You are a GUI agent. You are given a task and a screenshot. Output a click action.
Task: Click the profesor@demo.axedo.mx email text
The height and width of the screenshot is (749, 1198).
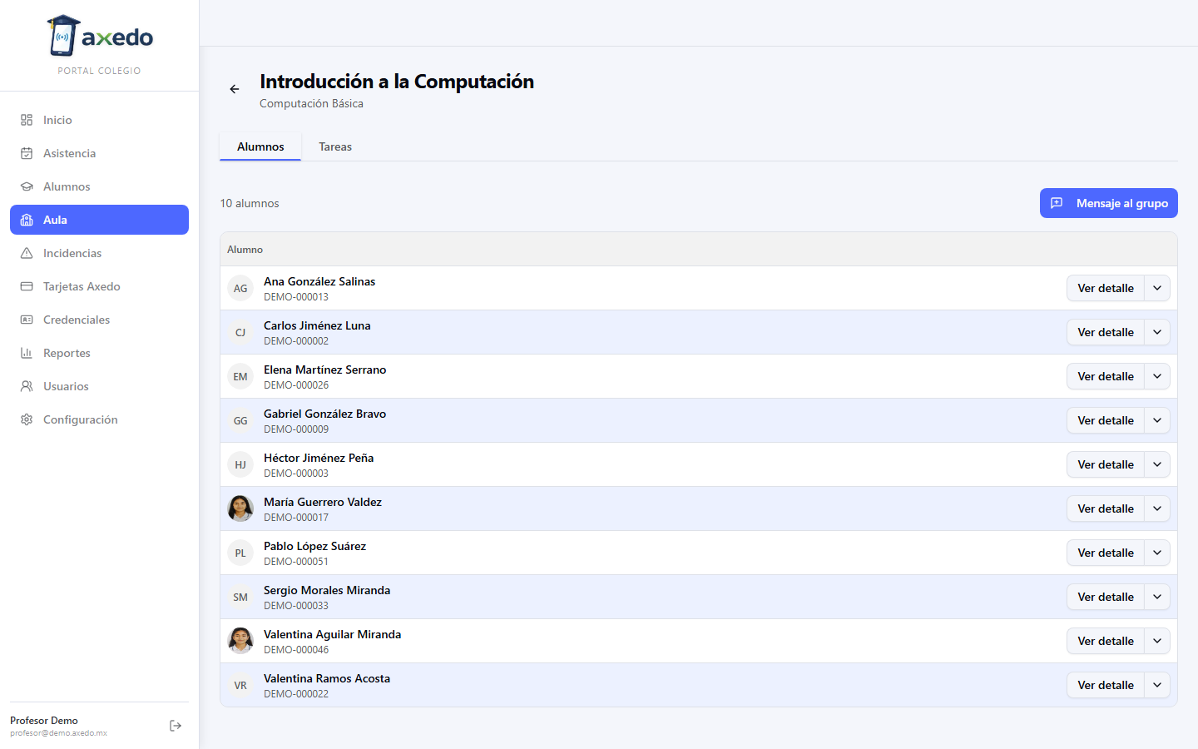tap(58, 733)
